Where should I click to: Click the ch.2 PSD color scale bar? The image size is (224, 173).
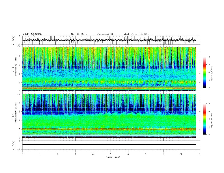(x=204, y=119)
